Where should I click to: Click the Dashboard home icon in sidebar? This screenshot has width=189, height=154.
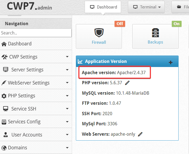4,44
